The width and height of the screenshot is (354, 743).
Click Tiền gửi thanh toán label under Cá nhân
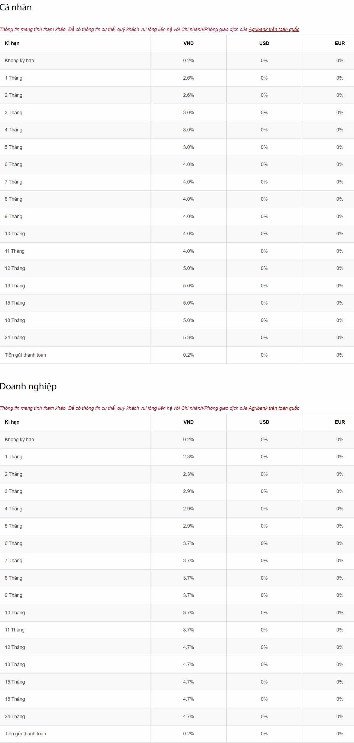(25, 355)
